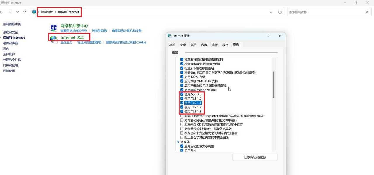Click the Control Panel icon in address bar
The width and height of the screenshot is (374, 175).
coord(34,12)
